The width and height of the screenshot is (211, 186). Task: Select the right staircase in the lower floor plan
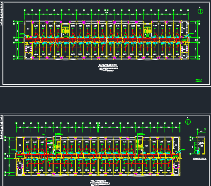pos(139,145)
